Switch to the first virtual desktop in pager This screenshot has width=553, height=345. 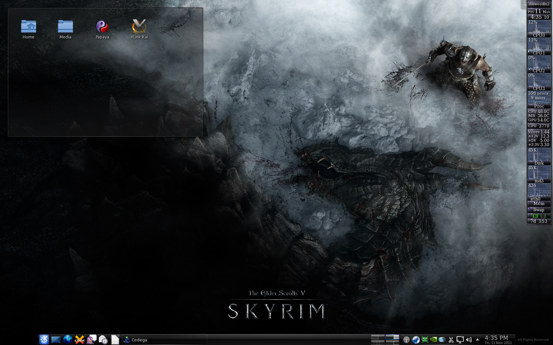pyautogui.click(x=378, y=337)
